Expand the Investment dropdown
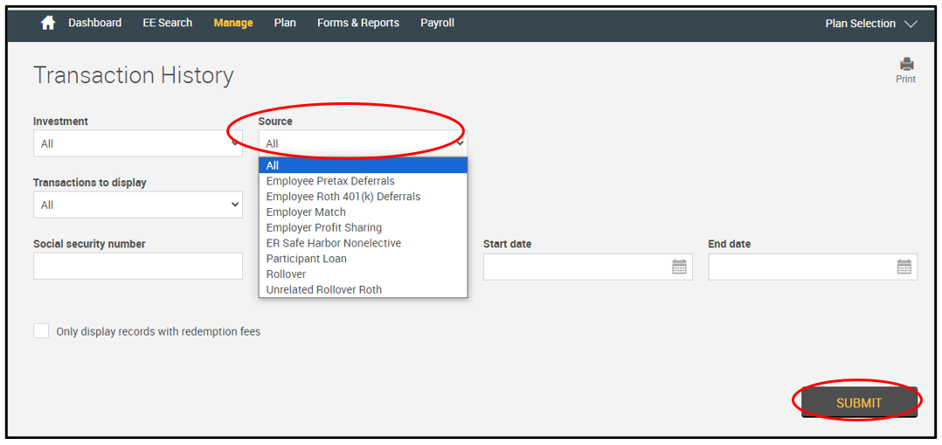 click(x=137, y=143)
